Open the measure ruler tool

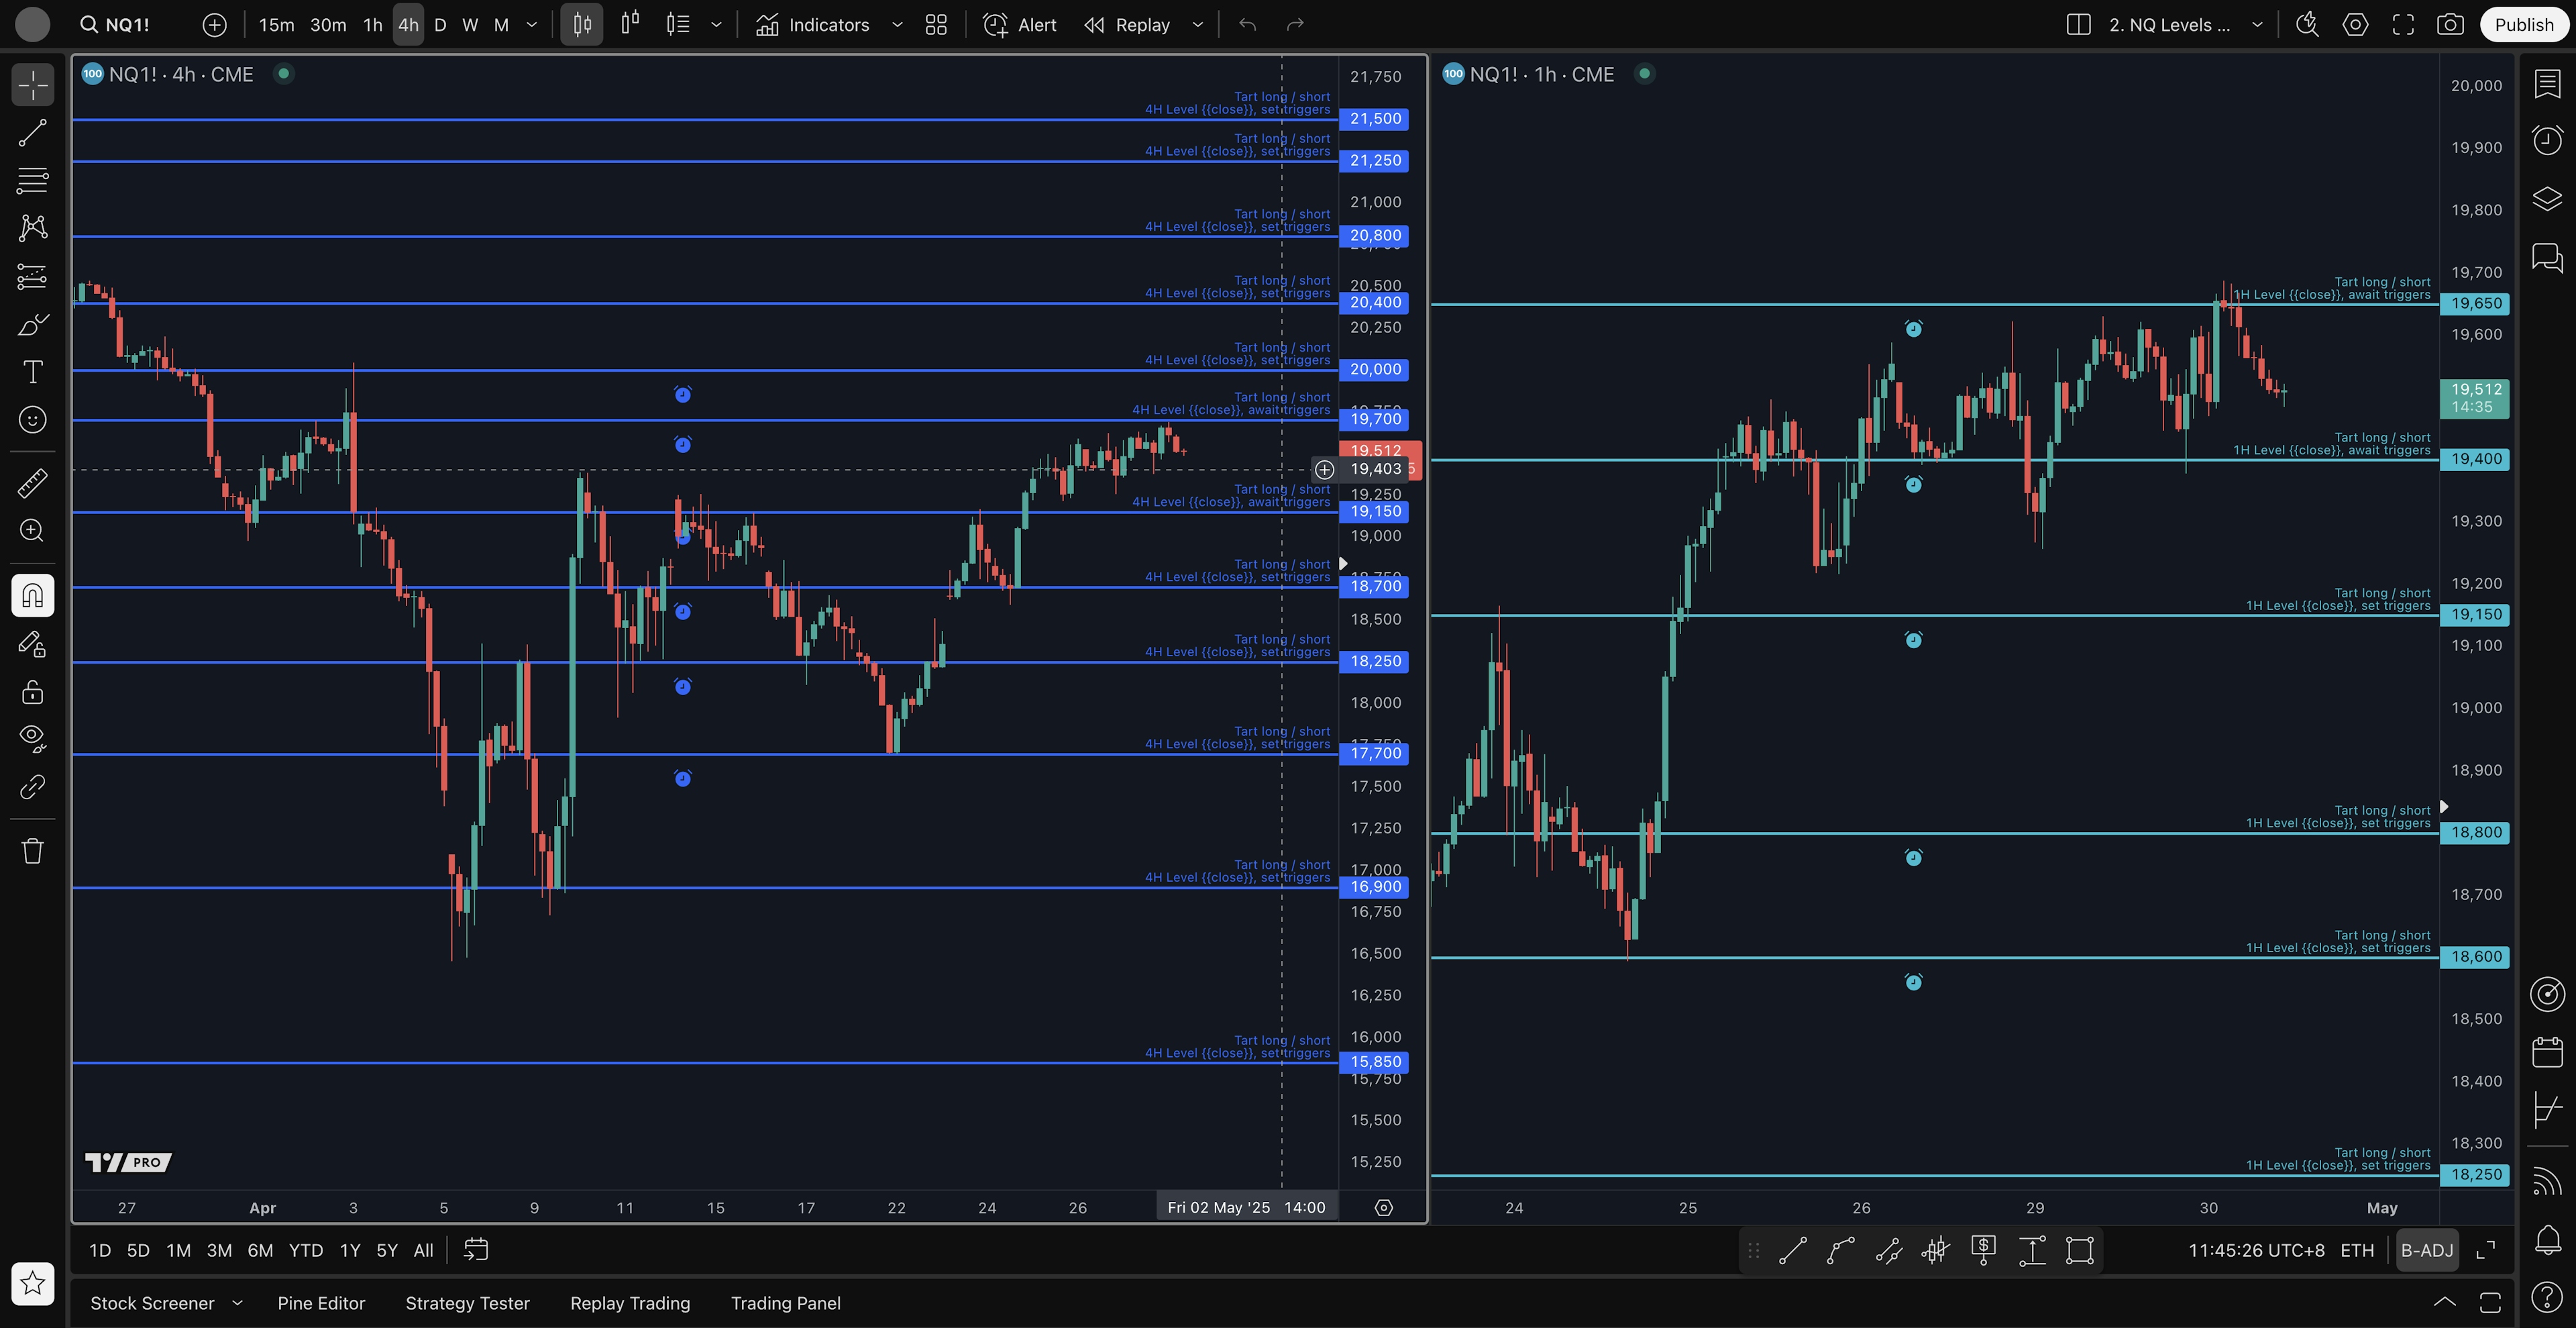tap(32, 484)
